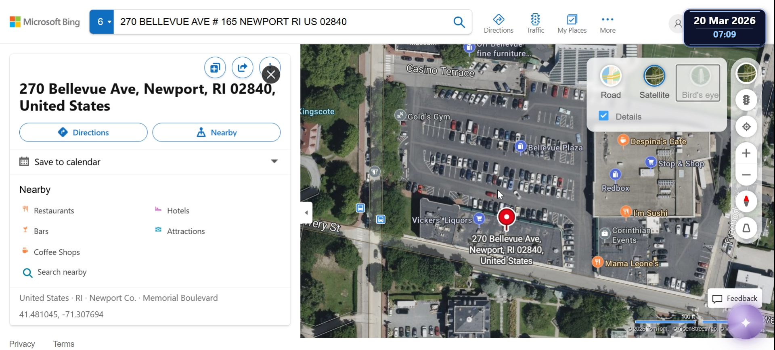The image size is (775, 350).
Task: Zoom in the map with plus
Action: coord(746,153)
